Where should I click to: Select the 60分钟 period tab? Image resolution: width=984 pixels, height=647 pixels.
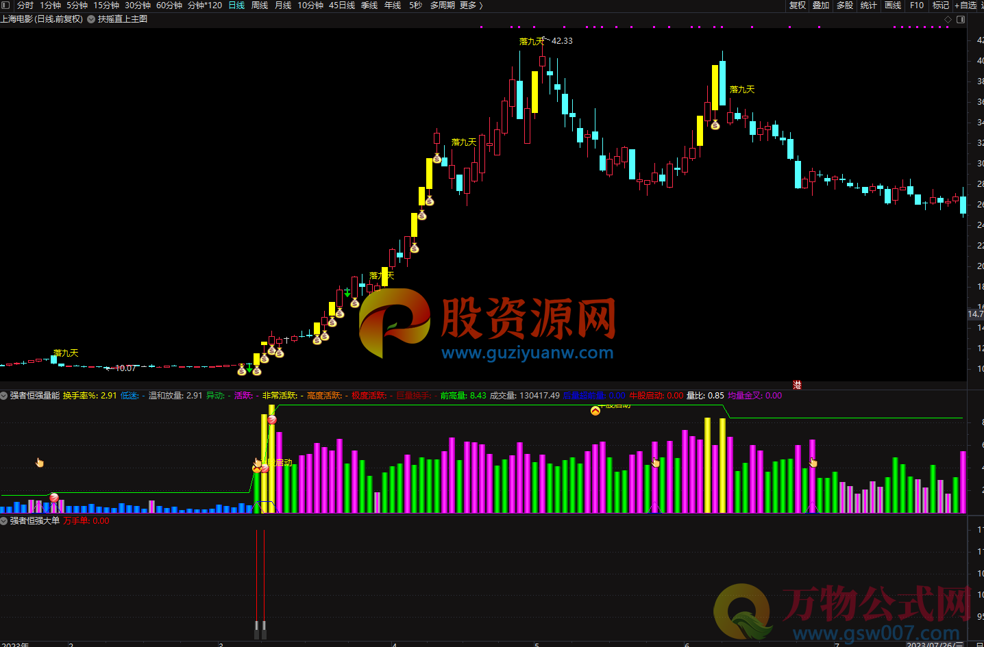(x=169, y=5)
